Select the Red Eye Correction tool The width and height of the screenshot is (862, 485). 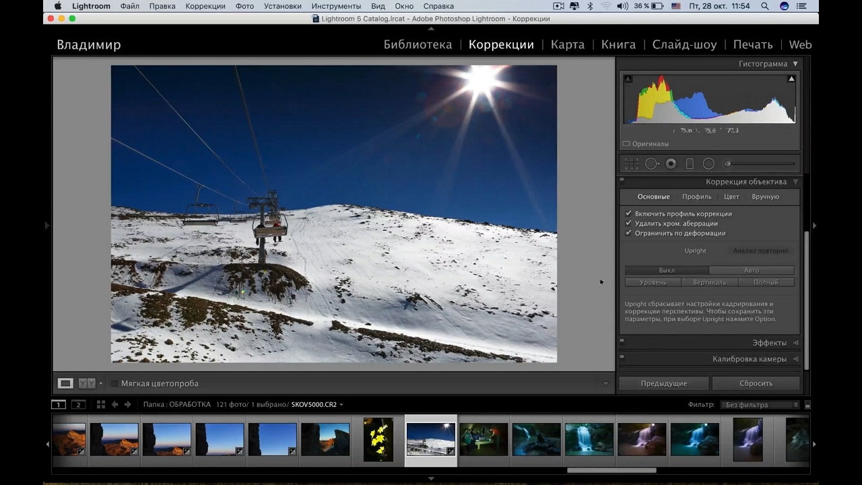671,164
